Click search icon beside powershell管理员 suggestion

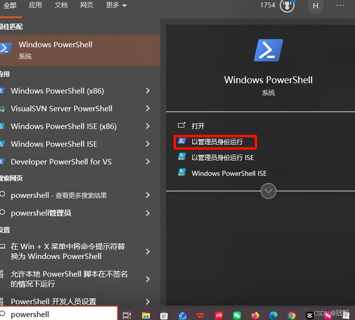(2, 212)
